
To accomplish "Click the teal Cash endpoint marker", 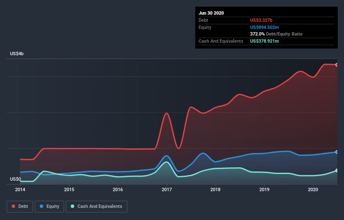I will (x=337, y=170).
